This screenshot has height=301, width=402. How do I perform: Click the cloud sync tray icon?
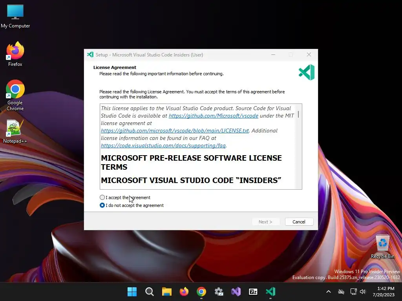(341, 292)
